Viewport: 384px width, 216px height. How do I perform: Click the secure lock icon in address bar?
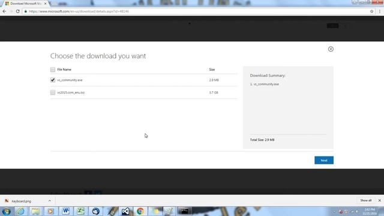click(25, 11)
